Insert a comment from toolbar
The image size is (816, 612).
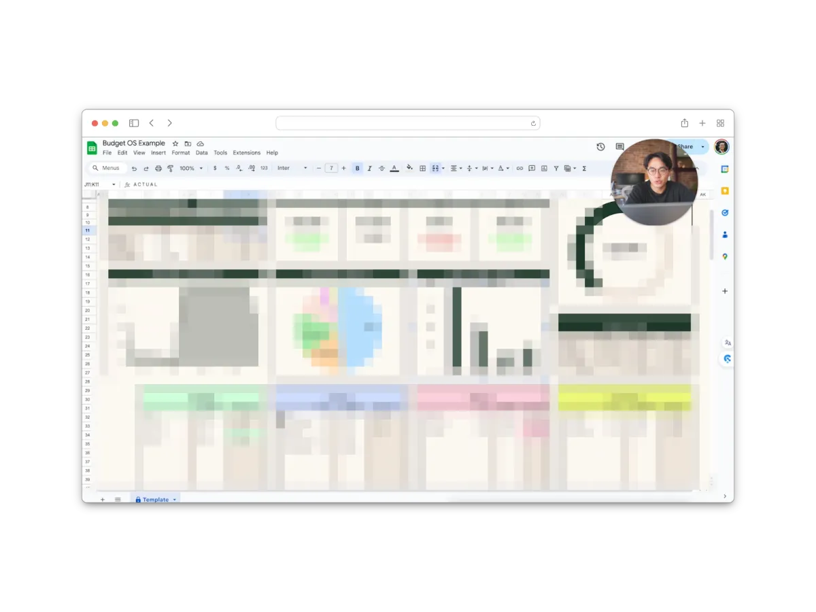tap(532, 169)
